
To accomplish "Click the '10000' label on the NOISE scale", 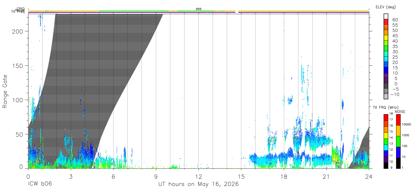I will (406, 124).
